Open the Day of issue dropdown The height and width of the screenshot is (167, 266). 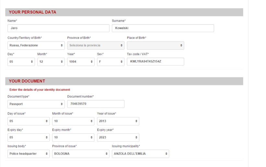coord(29,121)
